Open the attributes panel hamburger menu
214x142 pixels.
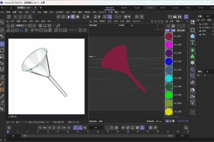click(198, 75)
